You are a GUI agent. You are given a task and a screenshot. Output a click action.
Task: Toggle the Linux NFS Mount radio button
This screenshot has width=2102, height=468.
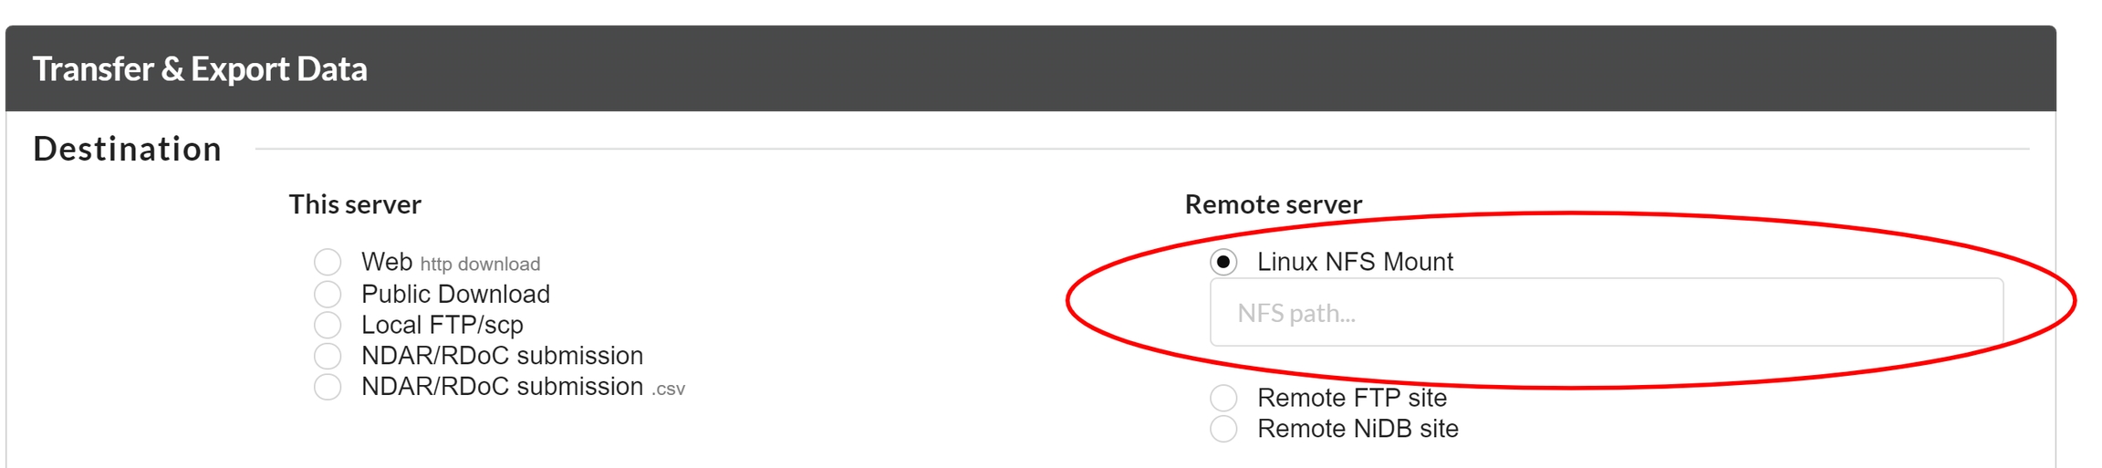[x=1223, y=263]
